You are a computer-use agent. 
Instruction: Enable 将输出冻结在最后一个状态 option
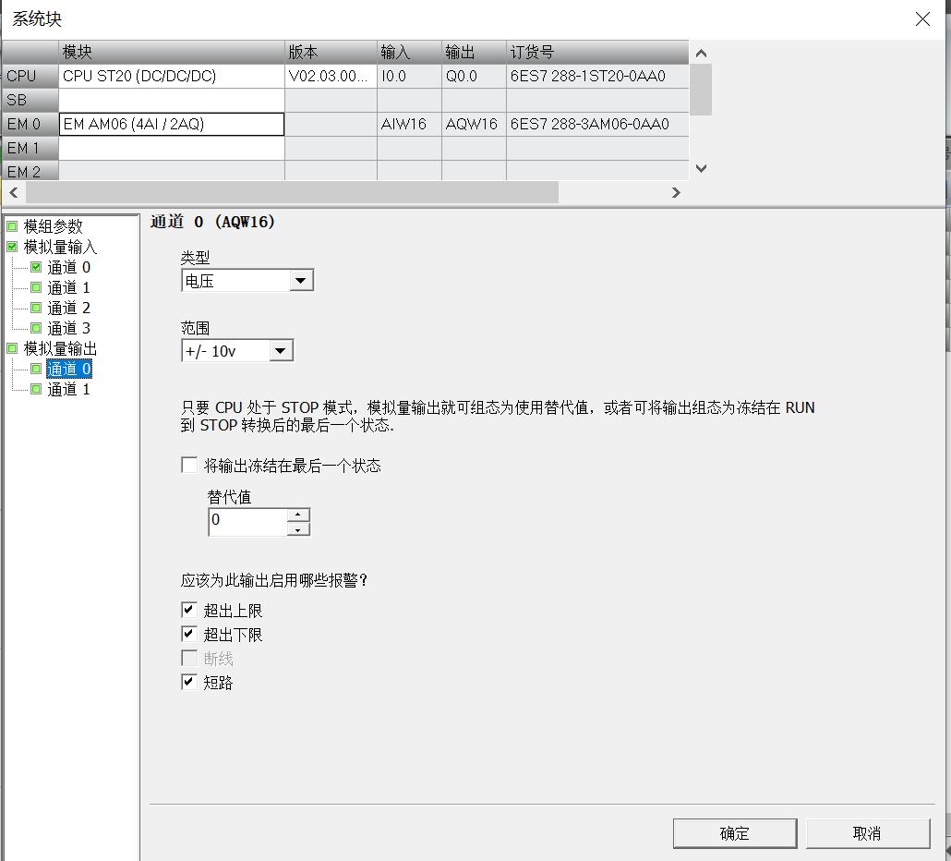point(189,465)
